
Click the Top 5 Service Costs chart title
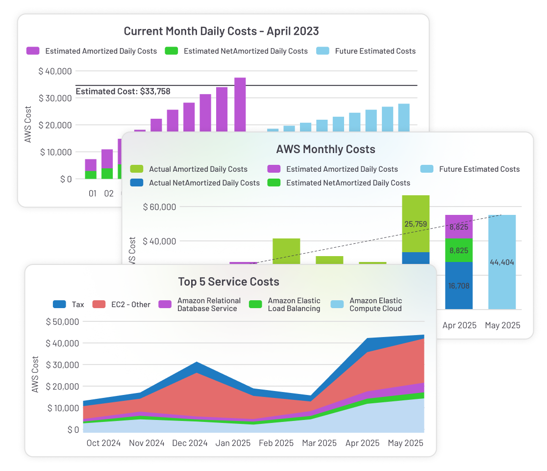coord(229,282)
